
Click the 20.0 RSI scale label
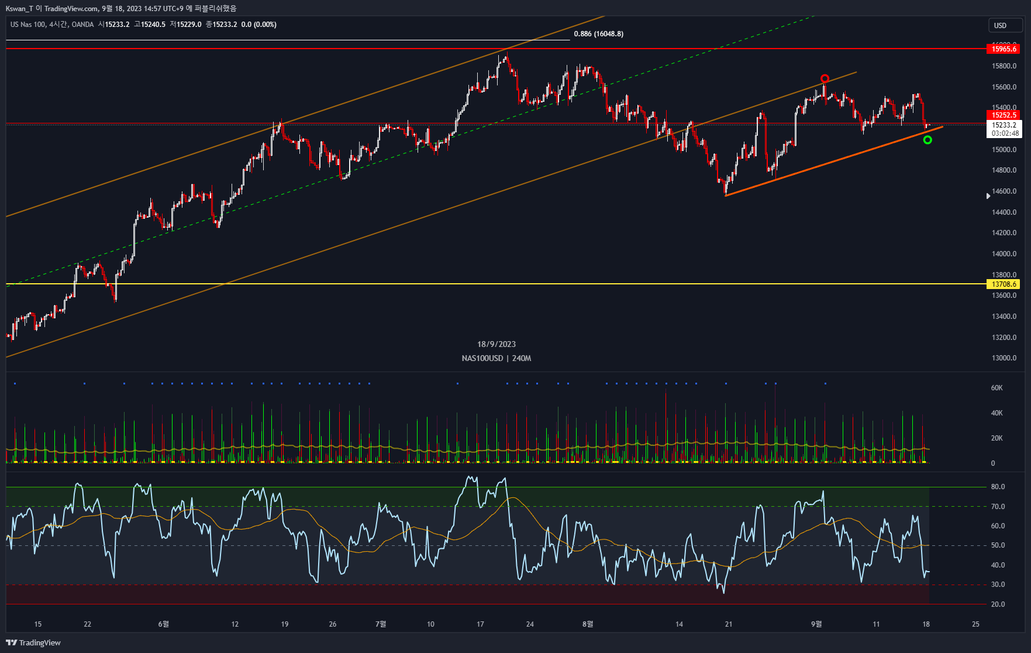click(x=998, y=604)
